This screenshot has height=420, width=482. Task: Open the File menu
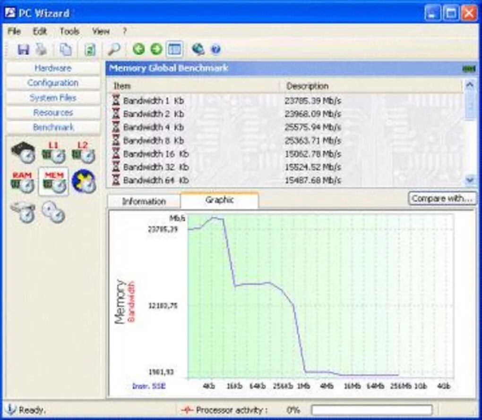(14, 31)
